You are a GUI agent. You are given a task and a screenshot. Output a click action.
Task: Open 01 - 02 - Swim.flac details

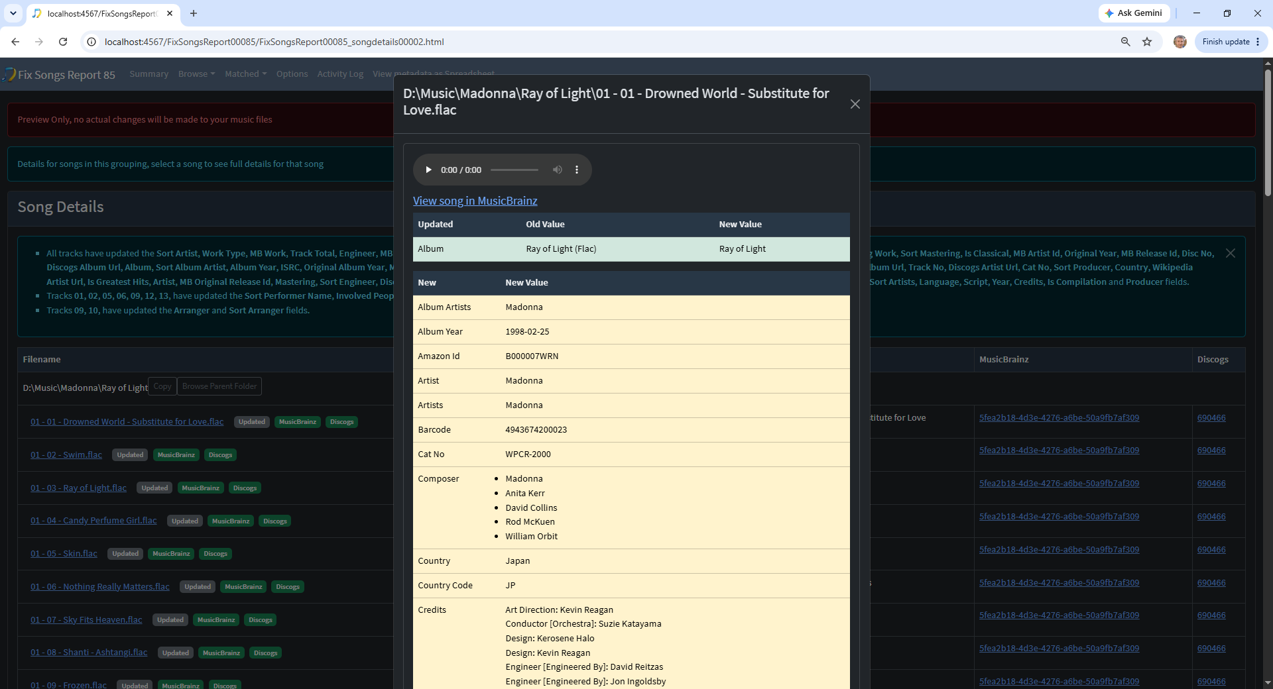coord(66,455)
